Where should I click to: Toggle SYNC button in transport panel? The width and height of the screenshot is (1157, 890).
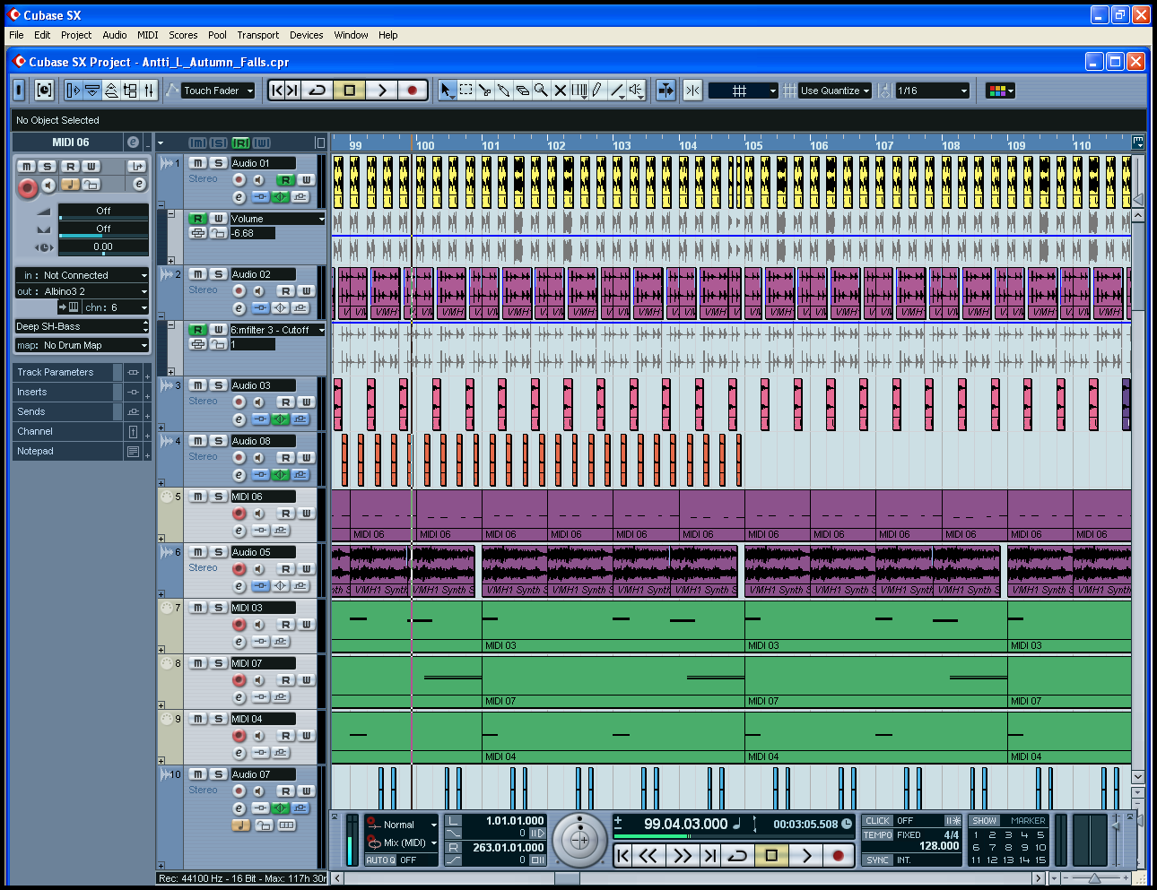pos(878,860)
